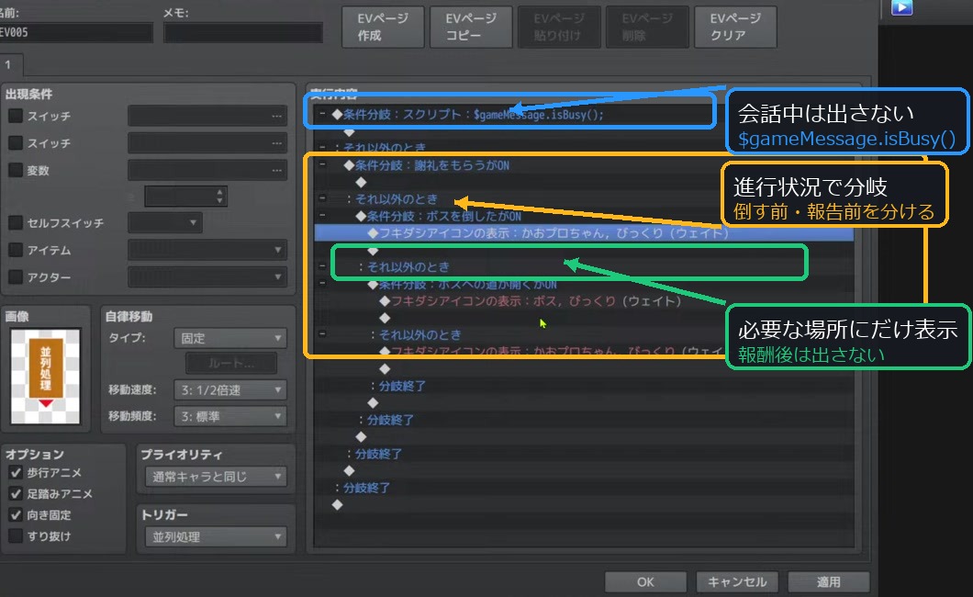This screenshot has width=973, height=597.
Task: Open the トリガー dropdown showing 並列処理
Action: coord(216,536)
